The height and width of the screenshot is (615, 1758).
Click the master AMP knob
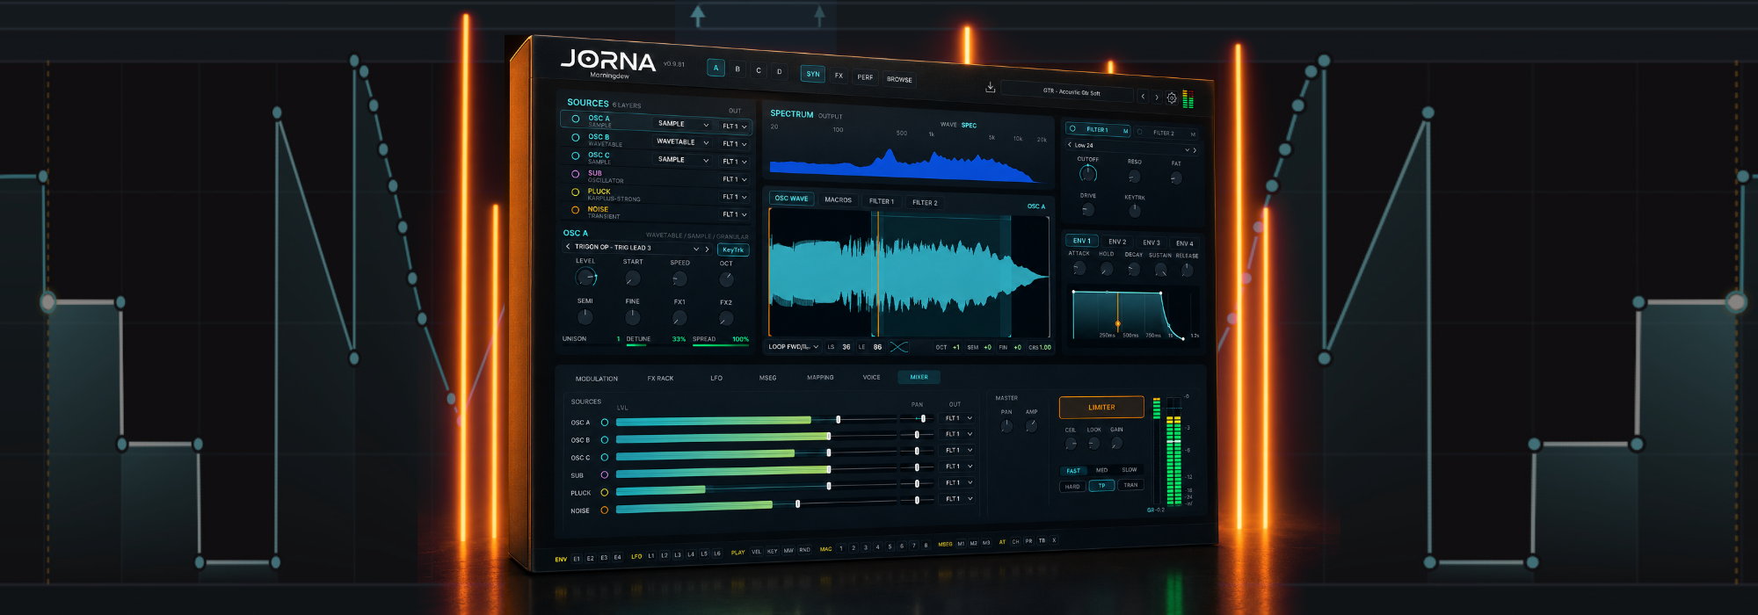click(x=1031, y=426)
